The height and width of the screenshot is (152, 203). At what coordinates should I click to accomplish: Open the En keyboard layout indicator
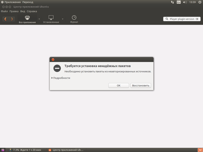point(179,2)
